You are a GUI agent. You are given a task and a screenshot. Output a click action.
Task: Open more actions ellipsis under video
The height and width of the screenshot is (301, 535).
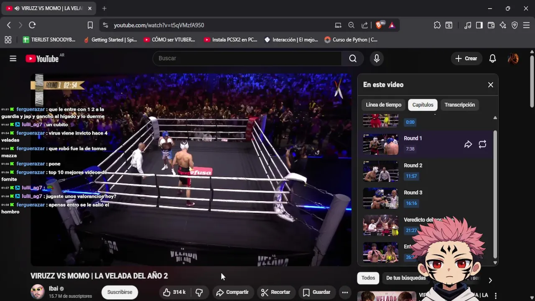pos(345,292)
